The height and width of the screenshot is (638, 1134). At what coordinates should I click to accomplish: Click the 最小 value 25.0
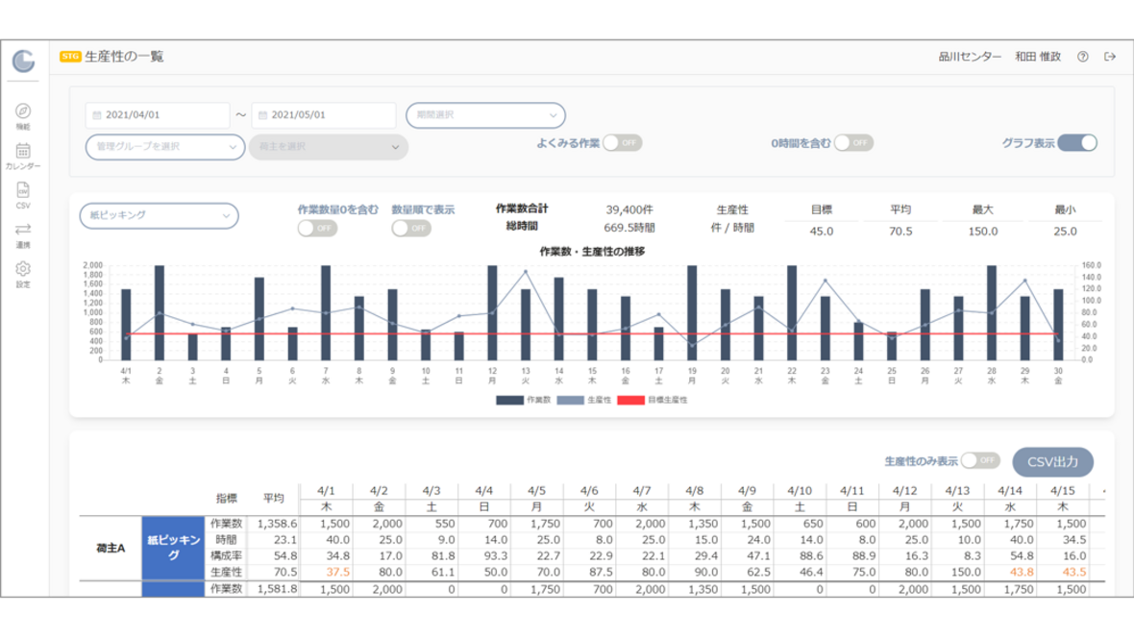[x=1065, y=232]
